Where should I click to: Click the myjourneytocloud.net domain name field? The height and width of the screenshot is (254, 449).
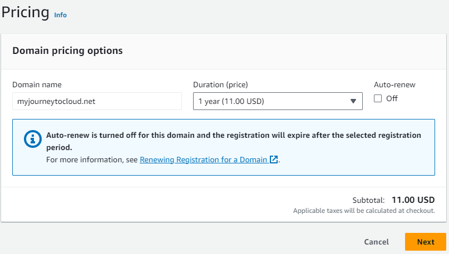pyautogui.click(x=97, y=101)
